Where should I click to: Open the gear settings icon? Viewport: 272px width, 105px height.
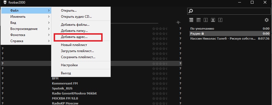point(266,20)
